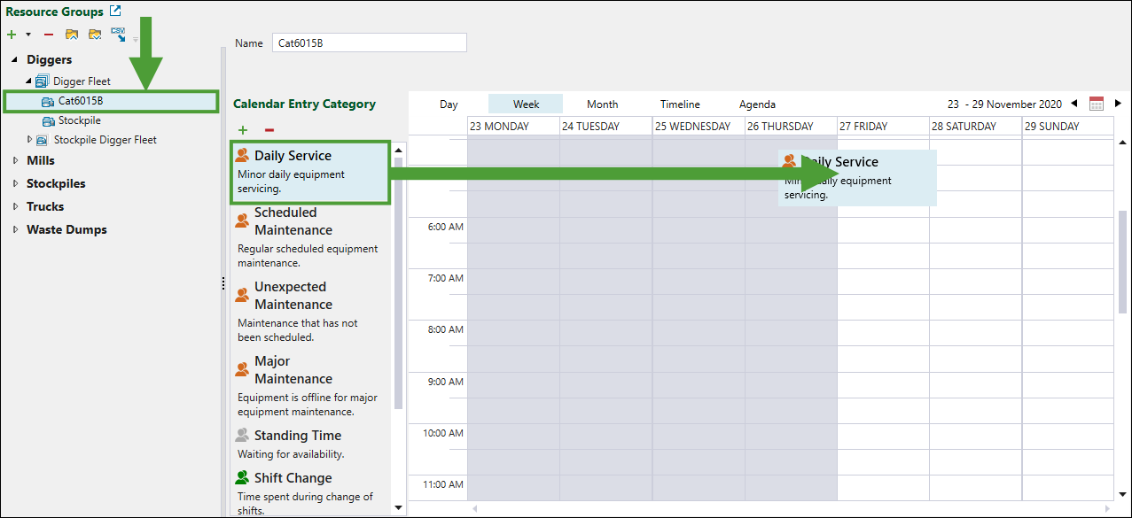1132x518 pixels.
Task: Click the expand-all folder icon
Action: [95, 35]
